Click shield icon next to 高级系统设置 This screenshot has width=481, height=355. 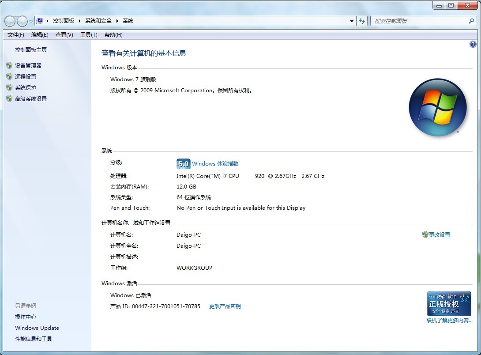[x=9, y=98]
